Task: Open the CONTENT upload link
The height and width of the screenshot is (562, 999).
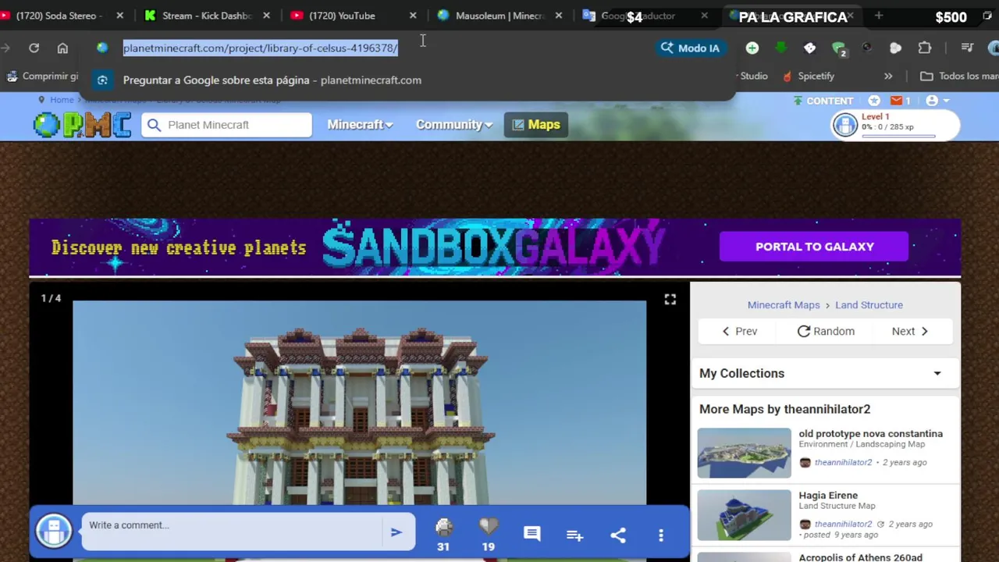Action: pyautogui.click(x=823, y=101)
